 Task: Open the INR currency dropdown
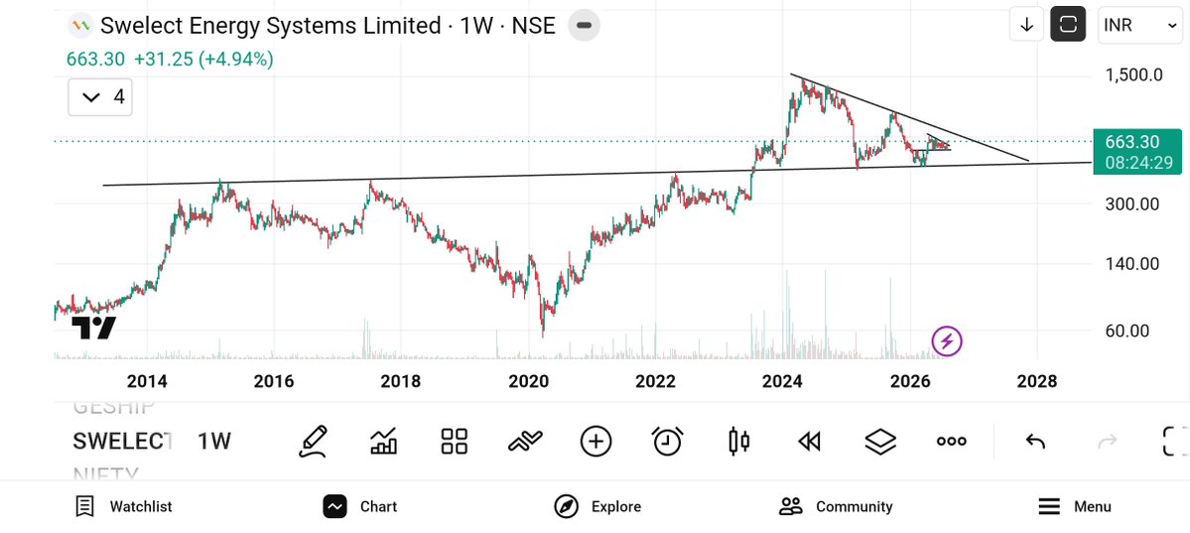click(1140, 25)
